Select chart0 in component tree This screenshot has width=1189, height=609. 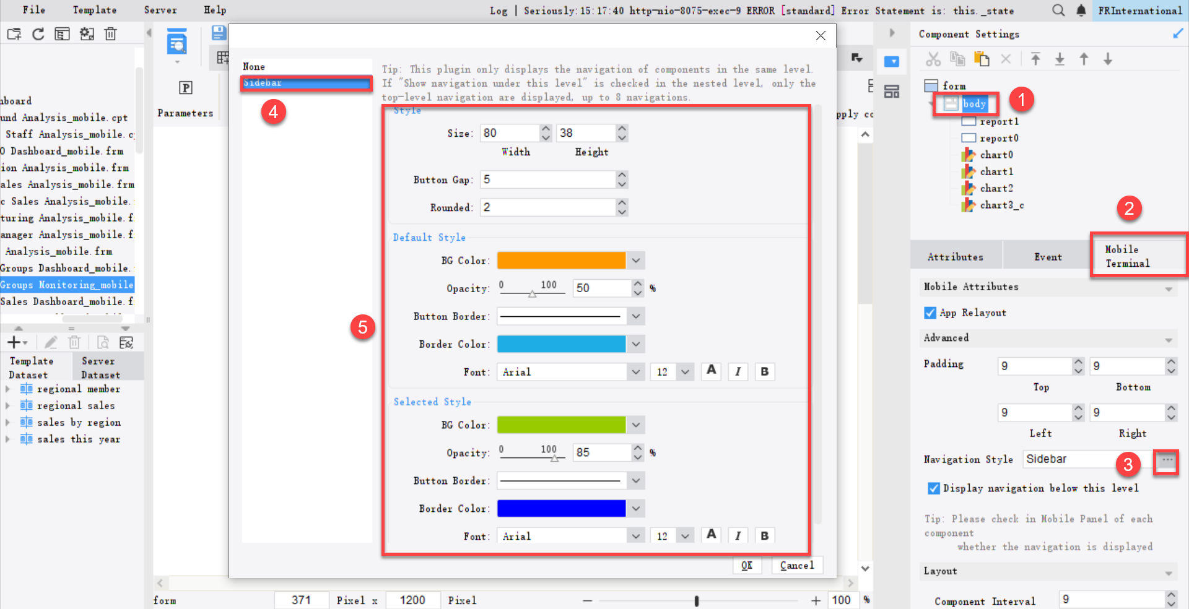996,155
